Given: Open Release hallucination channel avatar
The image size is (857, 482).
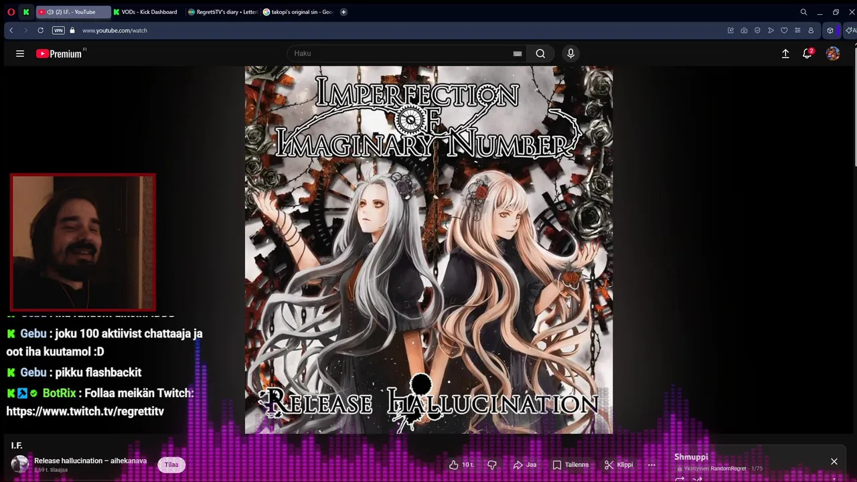Looking at the screenshot, I should [x=20, y=464].
